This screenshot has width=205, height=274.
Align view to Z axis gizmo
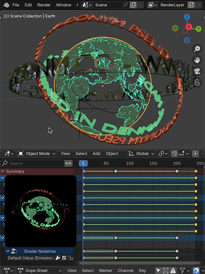coord(187,17)
